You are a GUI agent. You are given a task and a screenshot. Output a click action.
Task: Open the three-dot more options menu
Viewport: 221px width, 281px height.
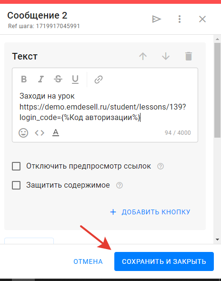pos(180,19)
